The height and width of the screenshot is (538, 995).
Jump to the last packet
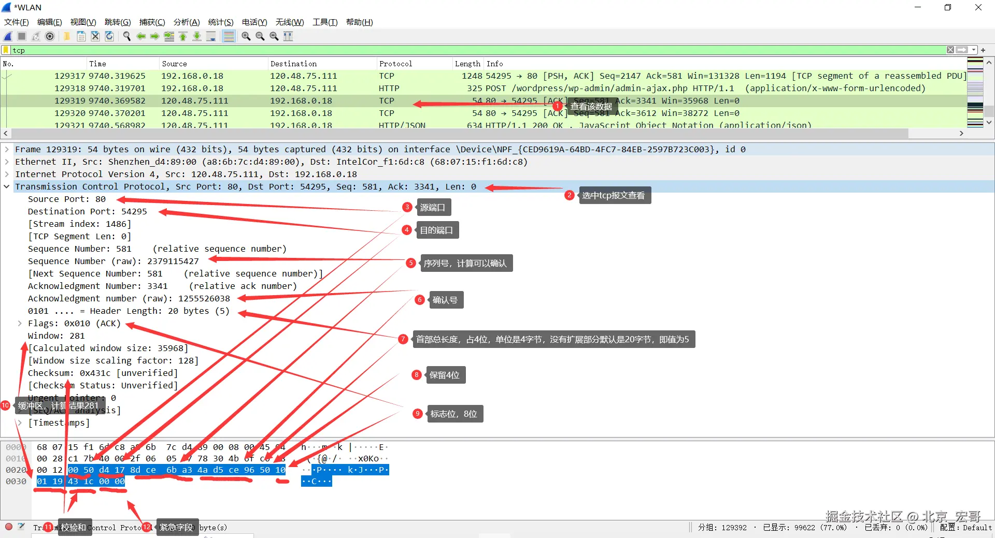click(197, 36)
